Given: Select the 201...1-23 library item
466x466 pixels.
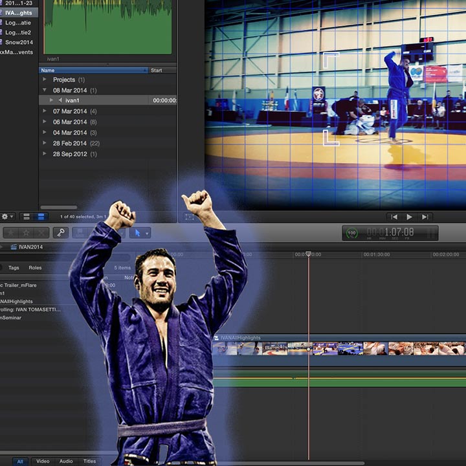Looking at the screenshot, I should [x=18, y=3].
